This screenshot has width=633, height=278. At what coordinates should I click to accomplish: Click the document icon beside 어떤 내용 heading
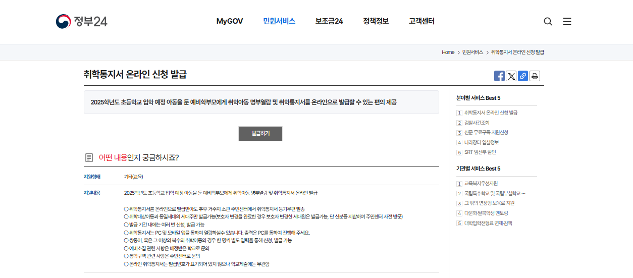pos(89,158)
